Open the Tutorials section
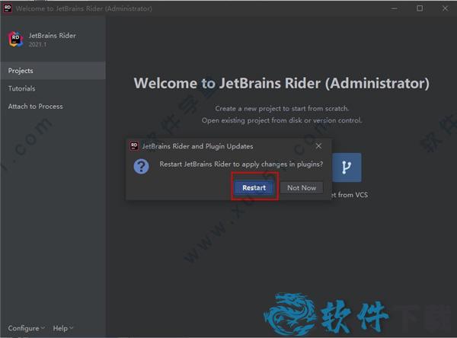 [22, 88]
